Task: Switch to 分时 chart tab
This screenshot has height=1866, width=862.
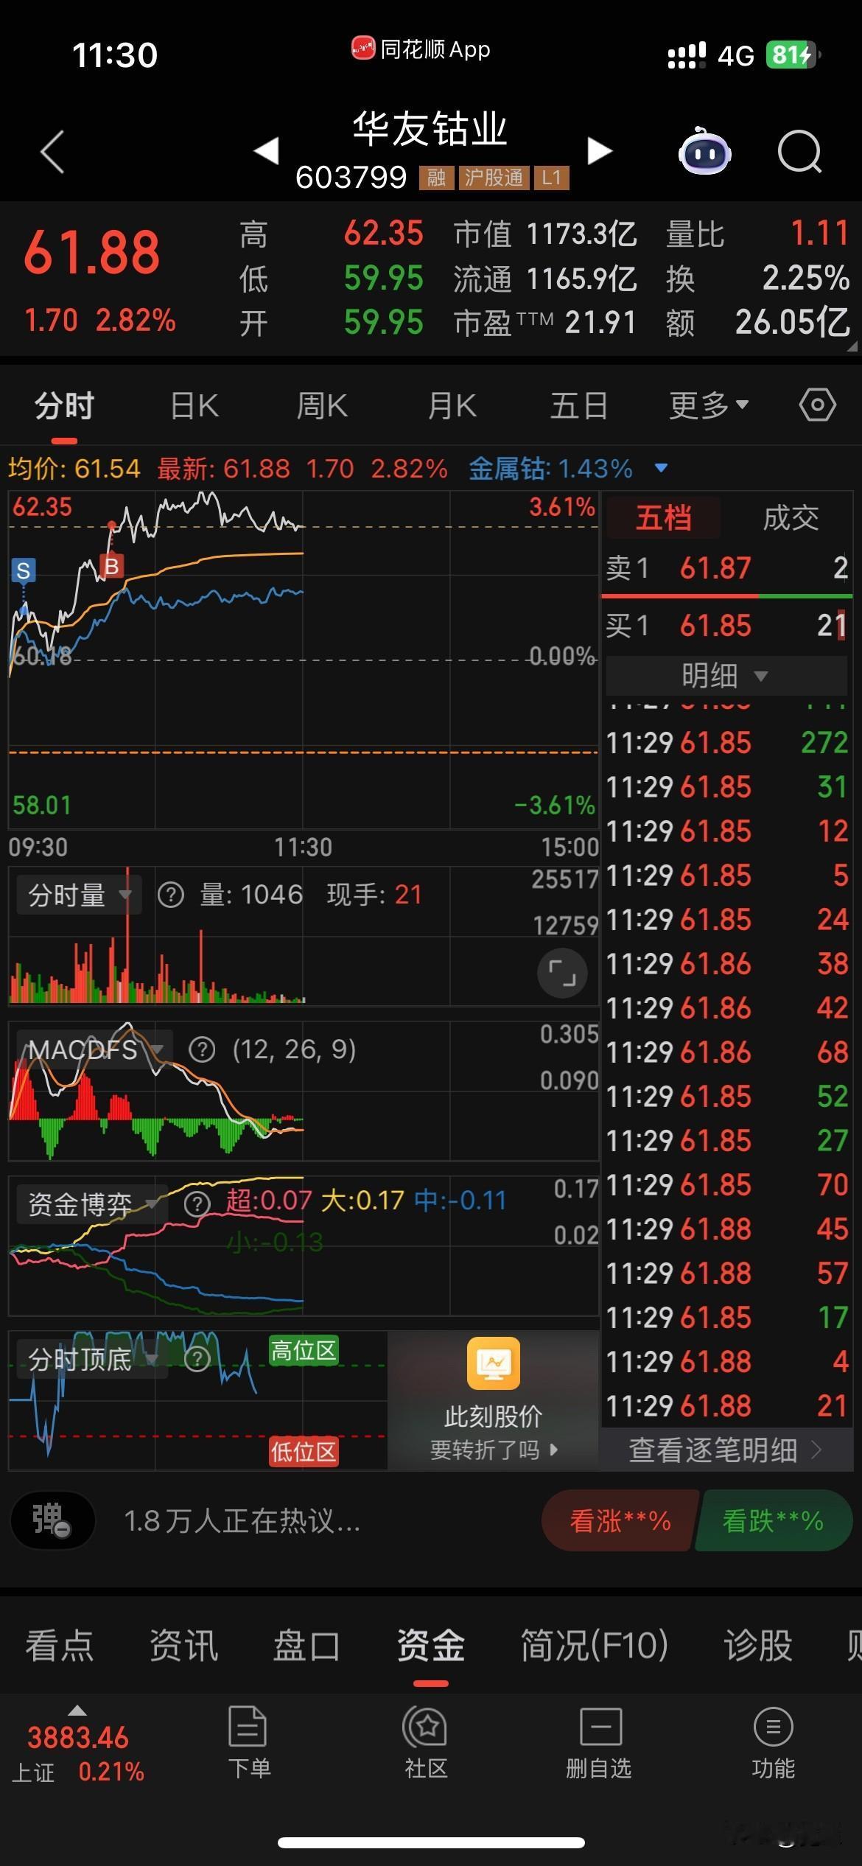Action: [x=64, y=405]
